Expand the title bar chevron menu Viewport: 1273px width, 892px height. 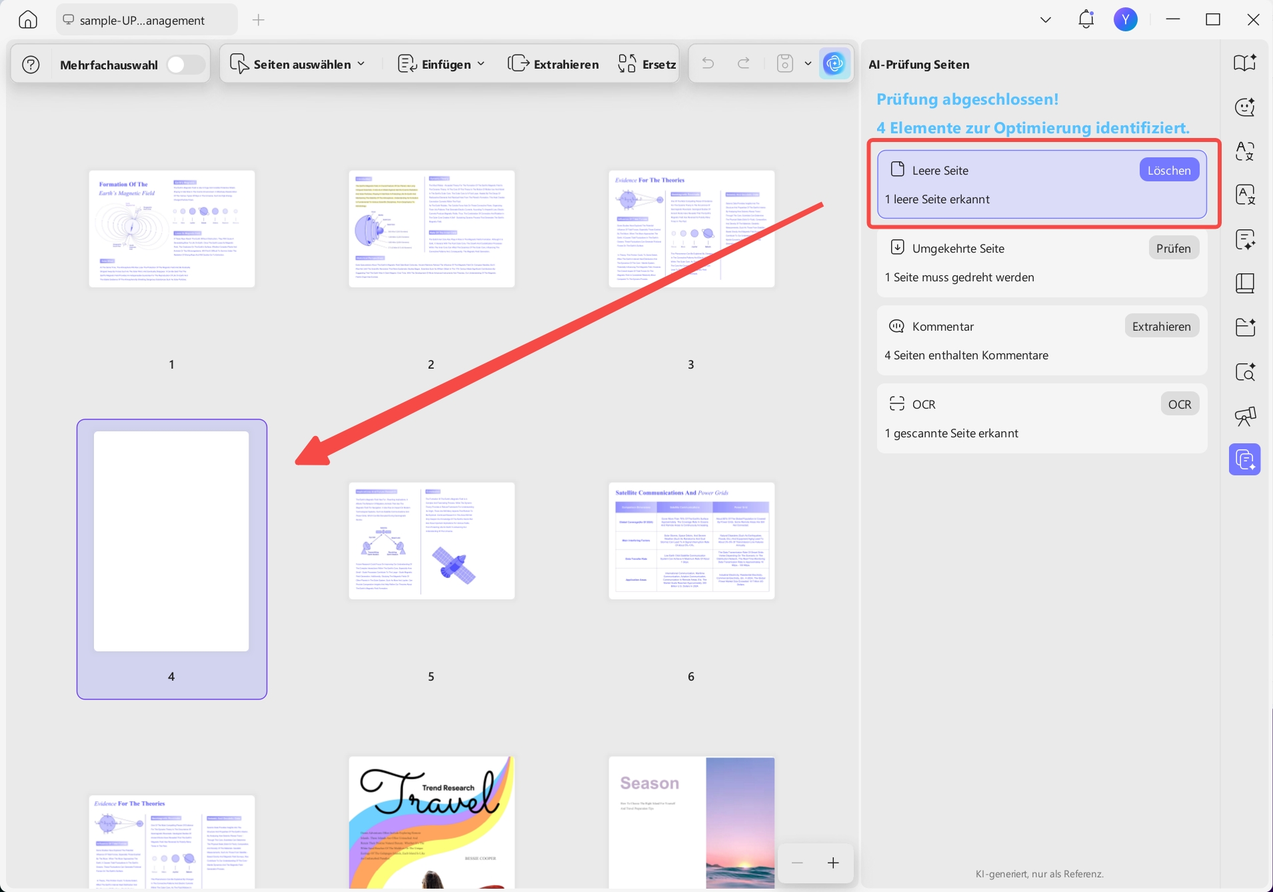1046,20
